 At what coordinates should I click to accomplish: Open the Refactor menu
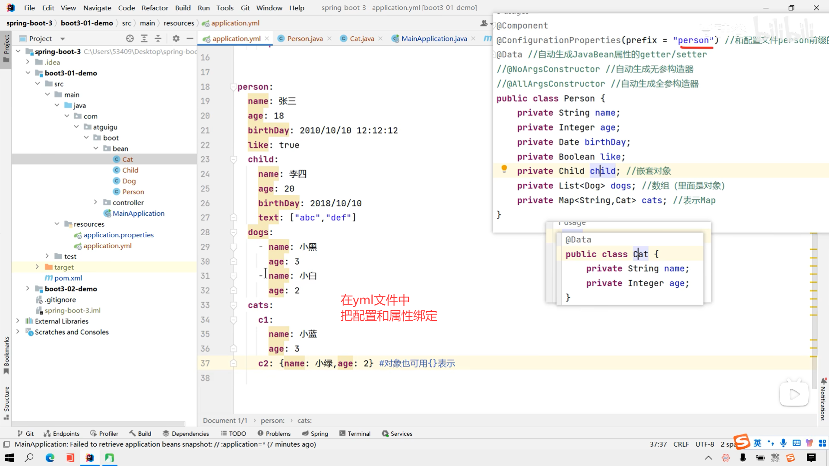[155, 8]
